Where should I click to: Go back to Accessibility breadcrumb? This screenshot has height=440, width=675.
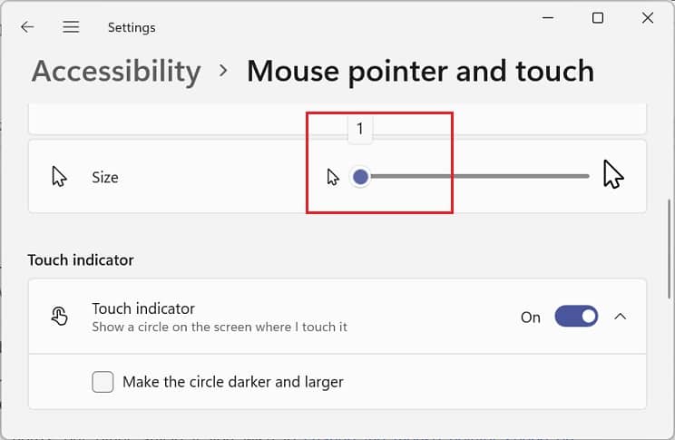(116, 71)
